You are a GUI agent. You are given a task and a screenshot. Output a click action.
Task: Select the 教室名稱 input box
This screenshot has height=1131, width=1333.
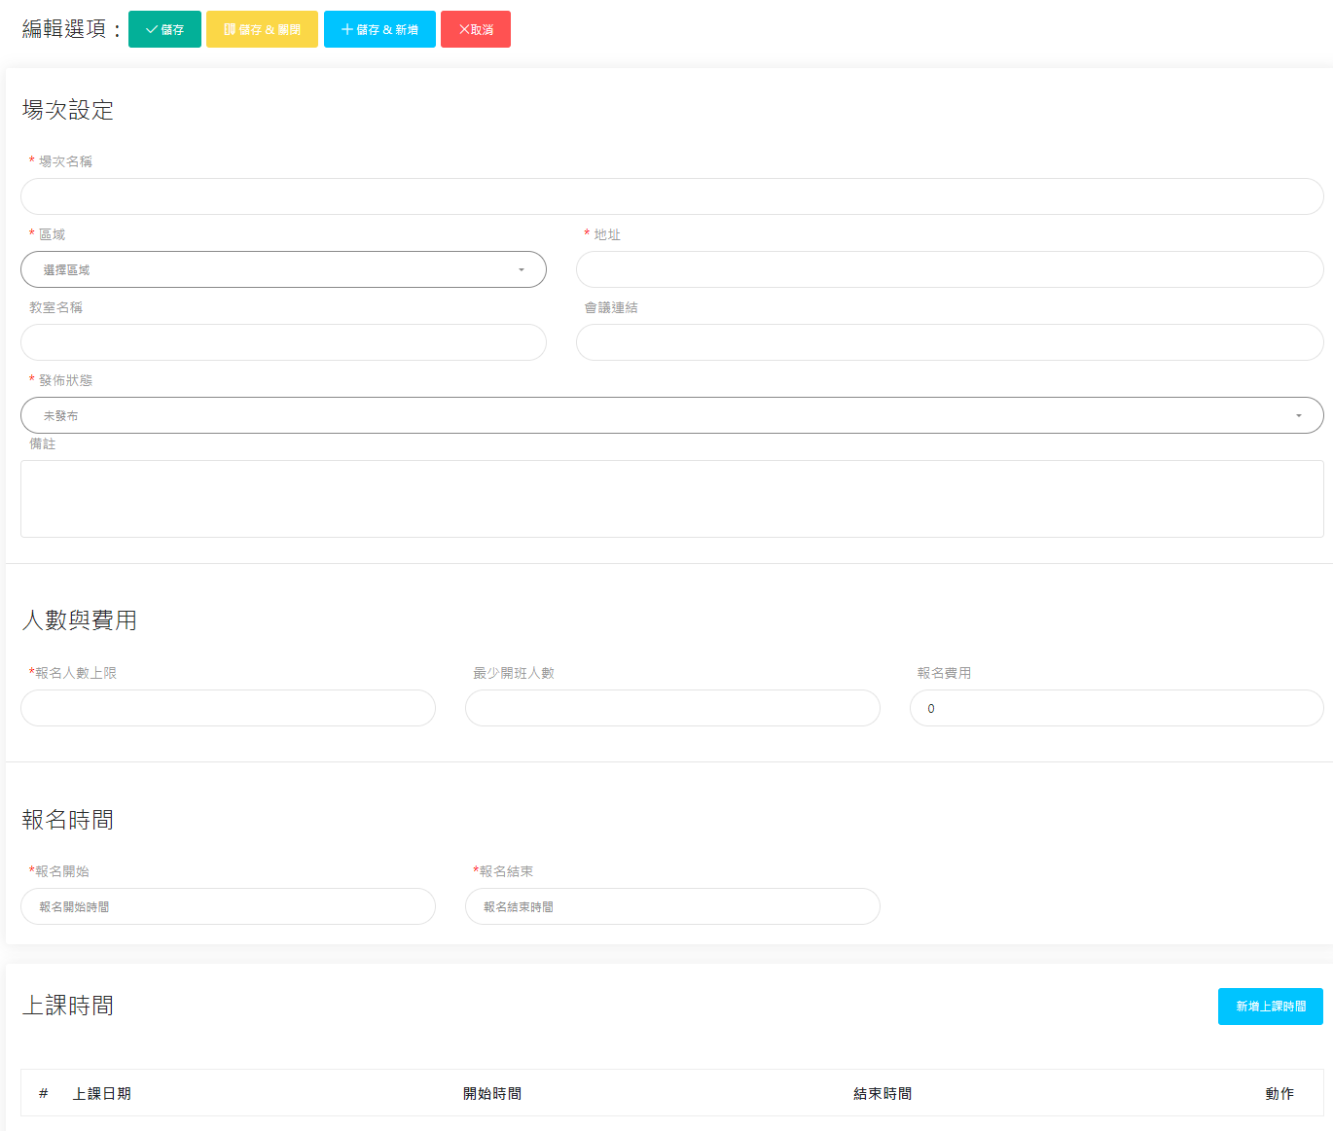283,342
